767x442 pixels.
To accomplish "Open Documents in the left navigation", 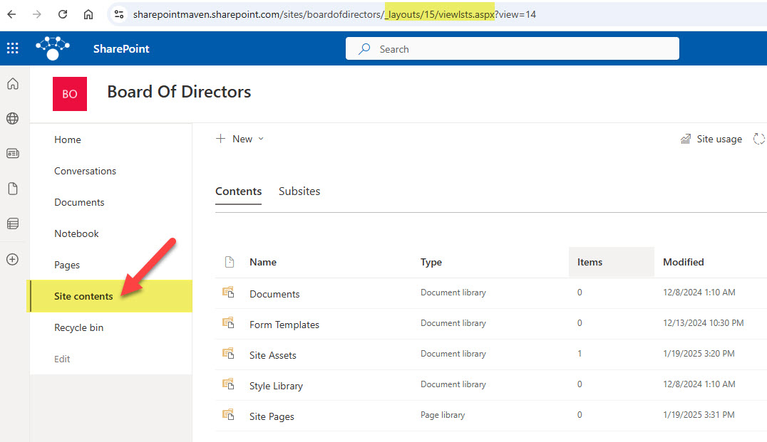I will (79, 202).
